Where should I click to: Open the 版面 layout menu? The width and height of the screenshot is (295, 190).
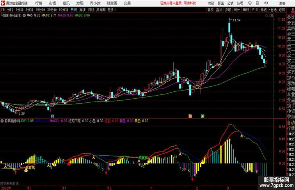coord(221,3)
